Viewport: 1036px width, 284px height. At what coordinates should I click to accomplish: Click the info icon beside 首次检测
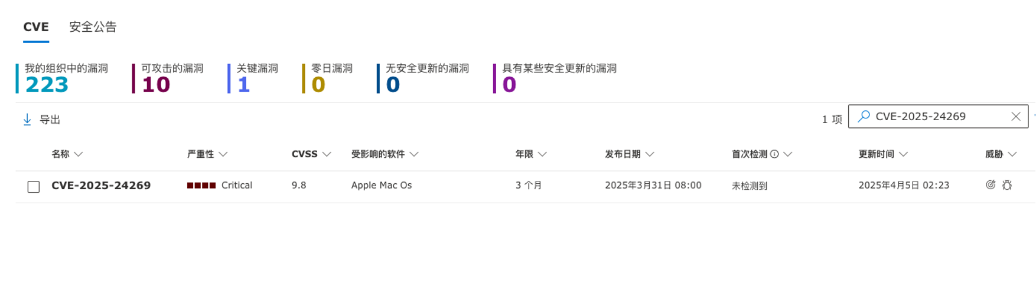pyautogui.click(x=774, y=154)
